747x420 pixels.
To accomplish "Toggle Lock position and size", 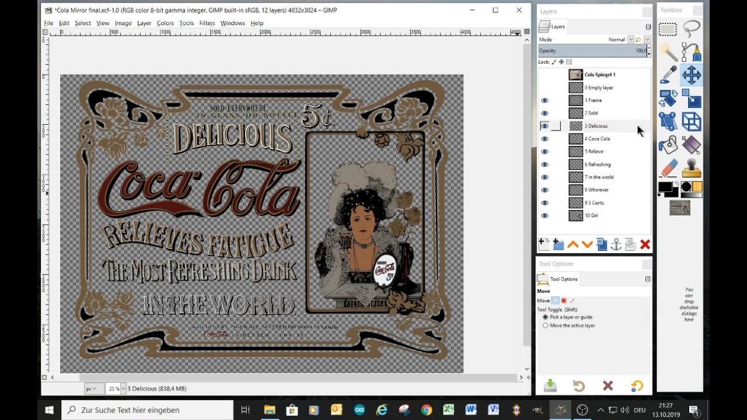I will [561, 62].
